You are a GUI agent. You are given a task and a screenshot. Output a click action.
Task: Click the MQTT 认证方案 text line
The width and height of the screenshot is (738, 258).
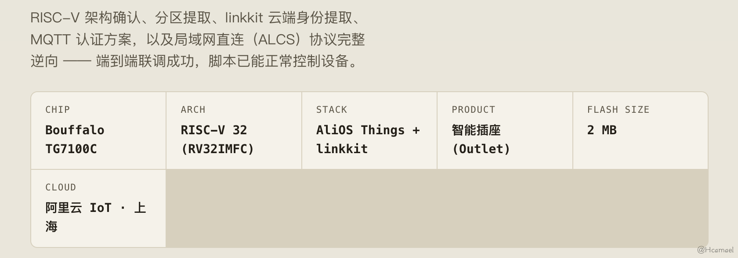point(198,39)
